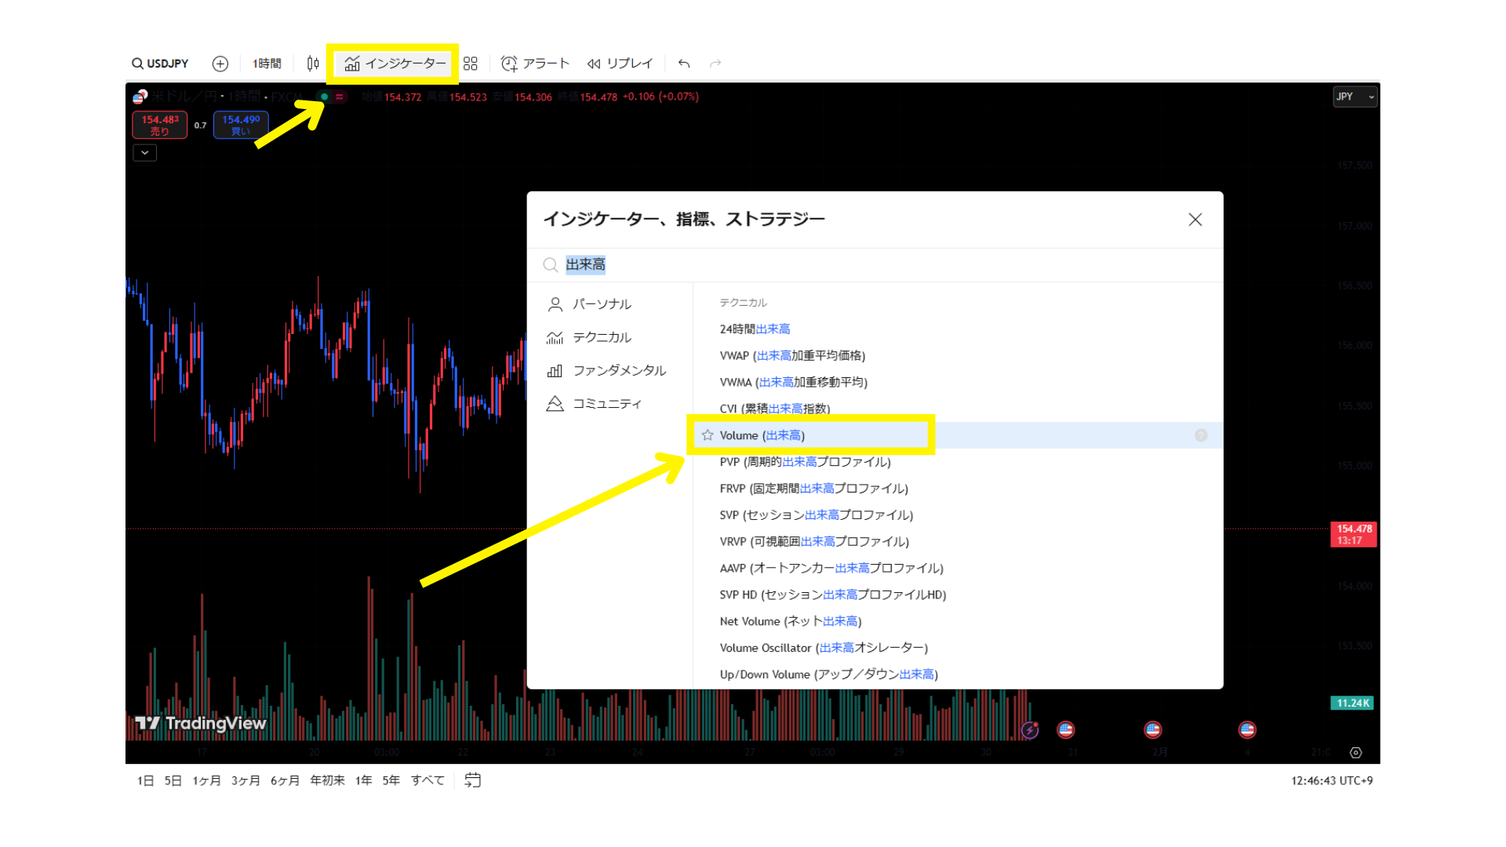Image resolution: width=1506 pixels, height=847 pixels.
Task: Open the 1時間 timeframe selector
Action: [267, 64]
